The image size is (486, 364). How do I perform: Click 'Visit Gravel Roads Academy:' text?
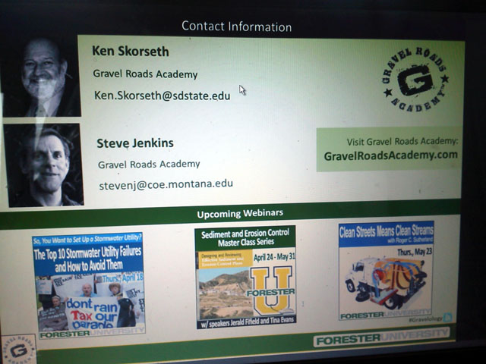click(402, 142)
